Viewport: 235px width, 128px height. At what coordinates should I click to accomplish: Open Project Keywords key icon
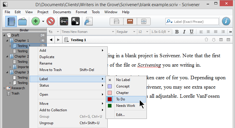point(64,21)
